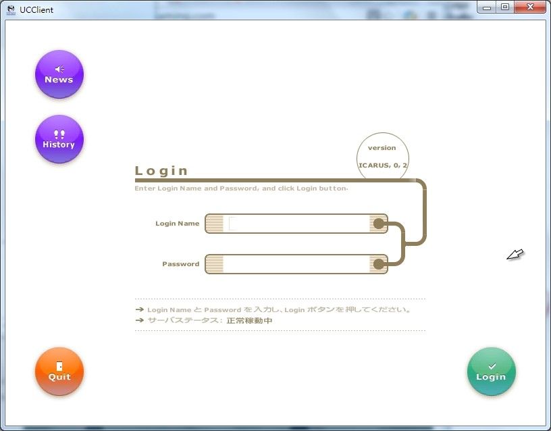Click the green Login button
Image resolution: width=551 pixels, height=431 pixels.
491,372
